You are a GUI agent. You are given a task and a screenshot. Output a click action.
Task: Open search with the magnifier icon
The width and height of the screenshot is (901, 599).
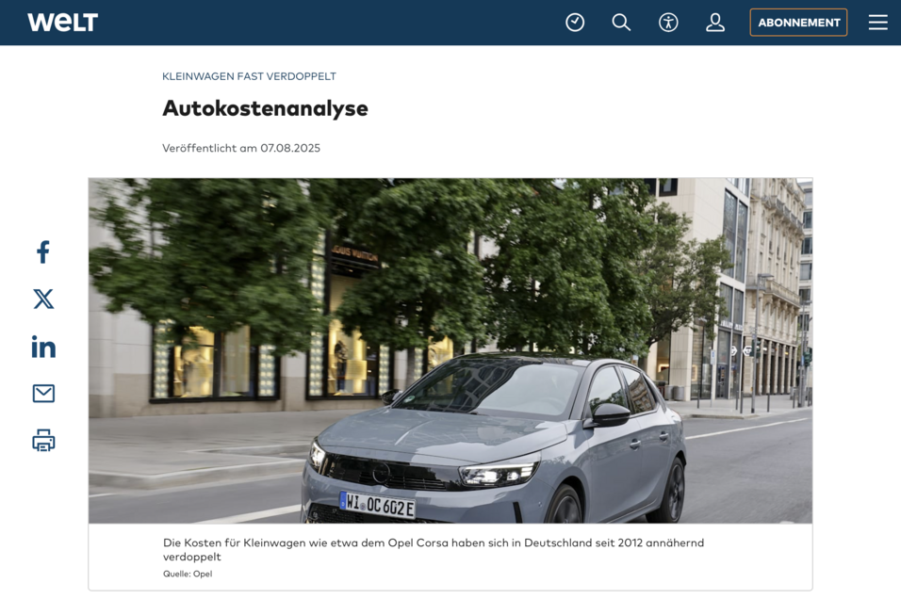point(621,23)
